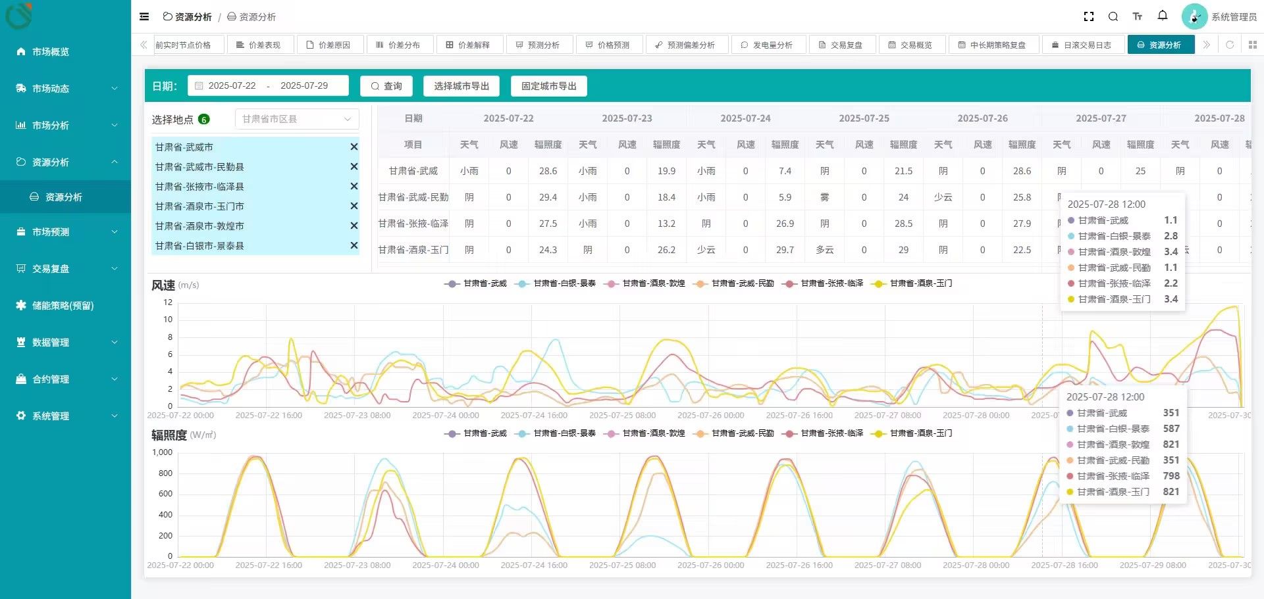Open the 甘肃省市区县 location dropdown
1264x599 pixels.
point(297,119)
